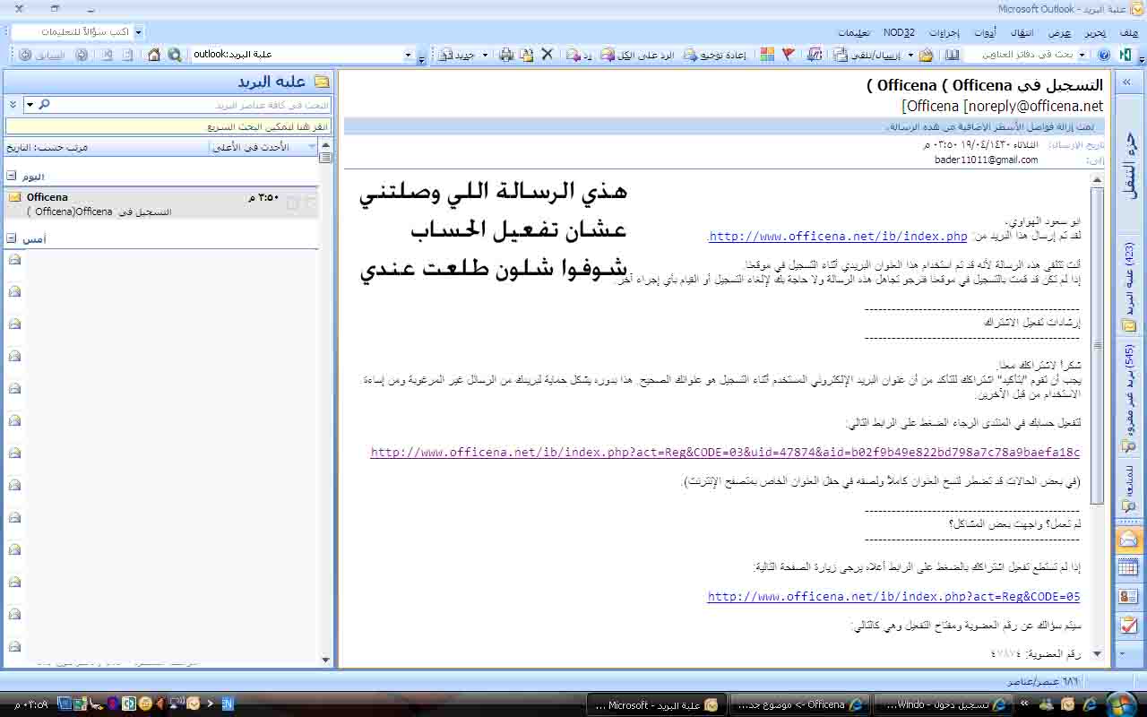
Task: Expand the navigation pane chevron
Action: click(x=1127, y=82)
